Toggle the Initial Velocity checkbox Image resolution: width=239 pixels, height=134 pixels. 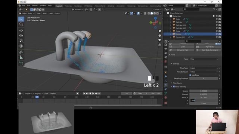(174, 87)
